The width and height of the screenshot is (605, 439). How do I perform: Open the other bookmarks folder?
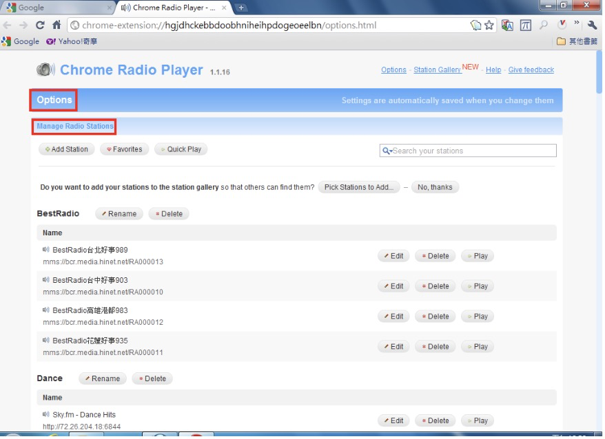click(x=577, y=41)
